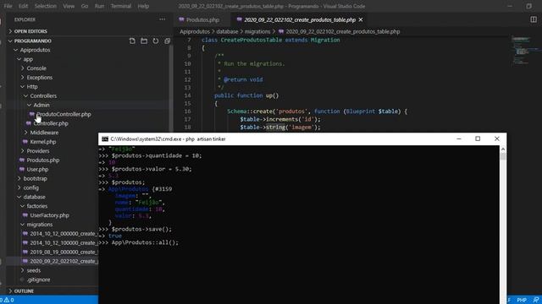Collapse the factories folder
Image resolution: width=542 pixels, height=304 pixels.
pyautogui.click(x=37, y=206)
